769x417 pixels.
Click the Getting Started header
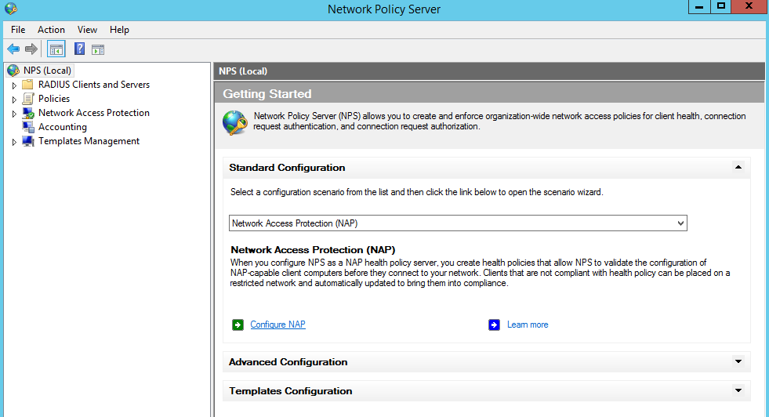click(x=267, y=94)
